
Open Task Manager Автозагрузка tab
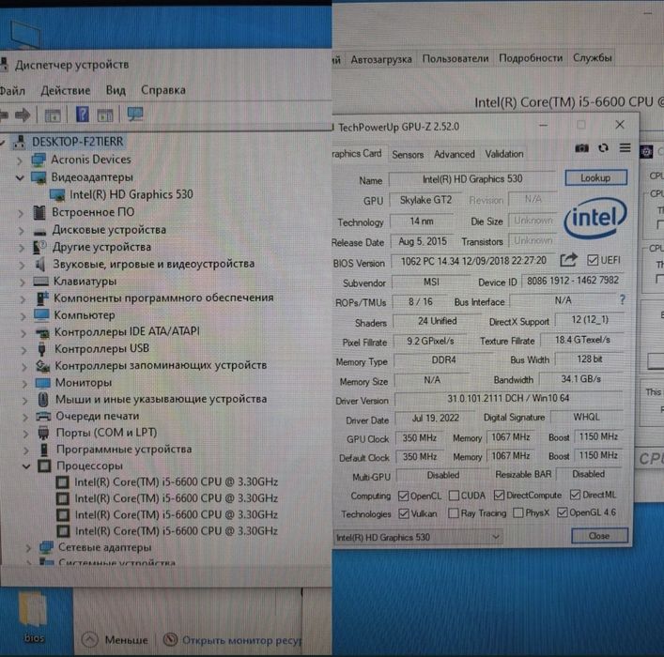point(381,59)
